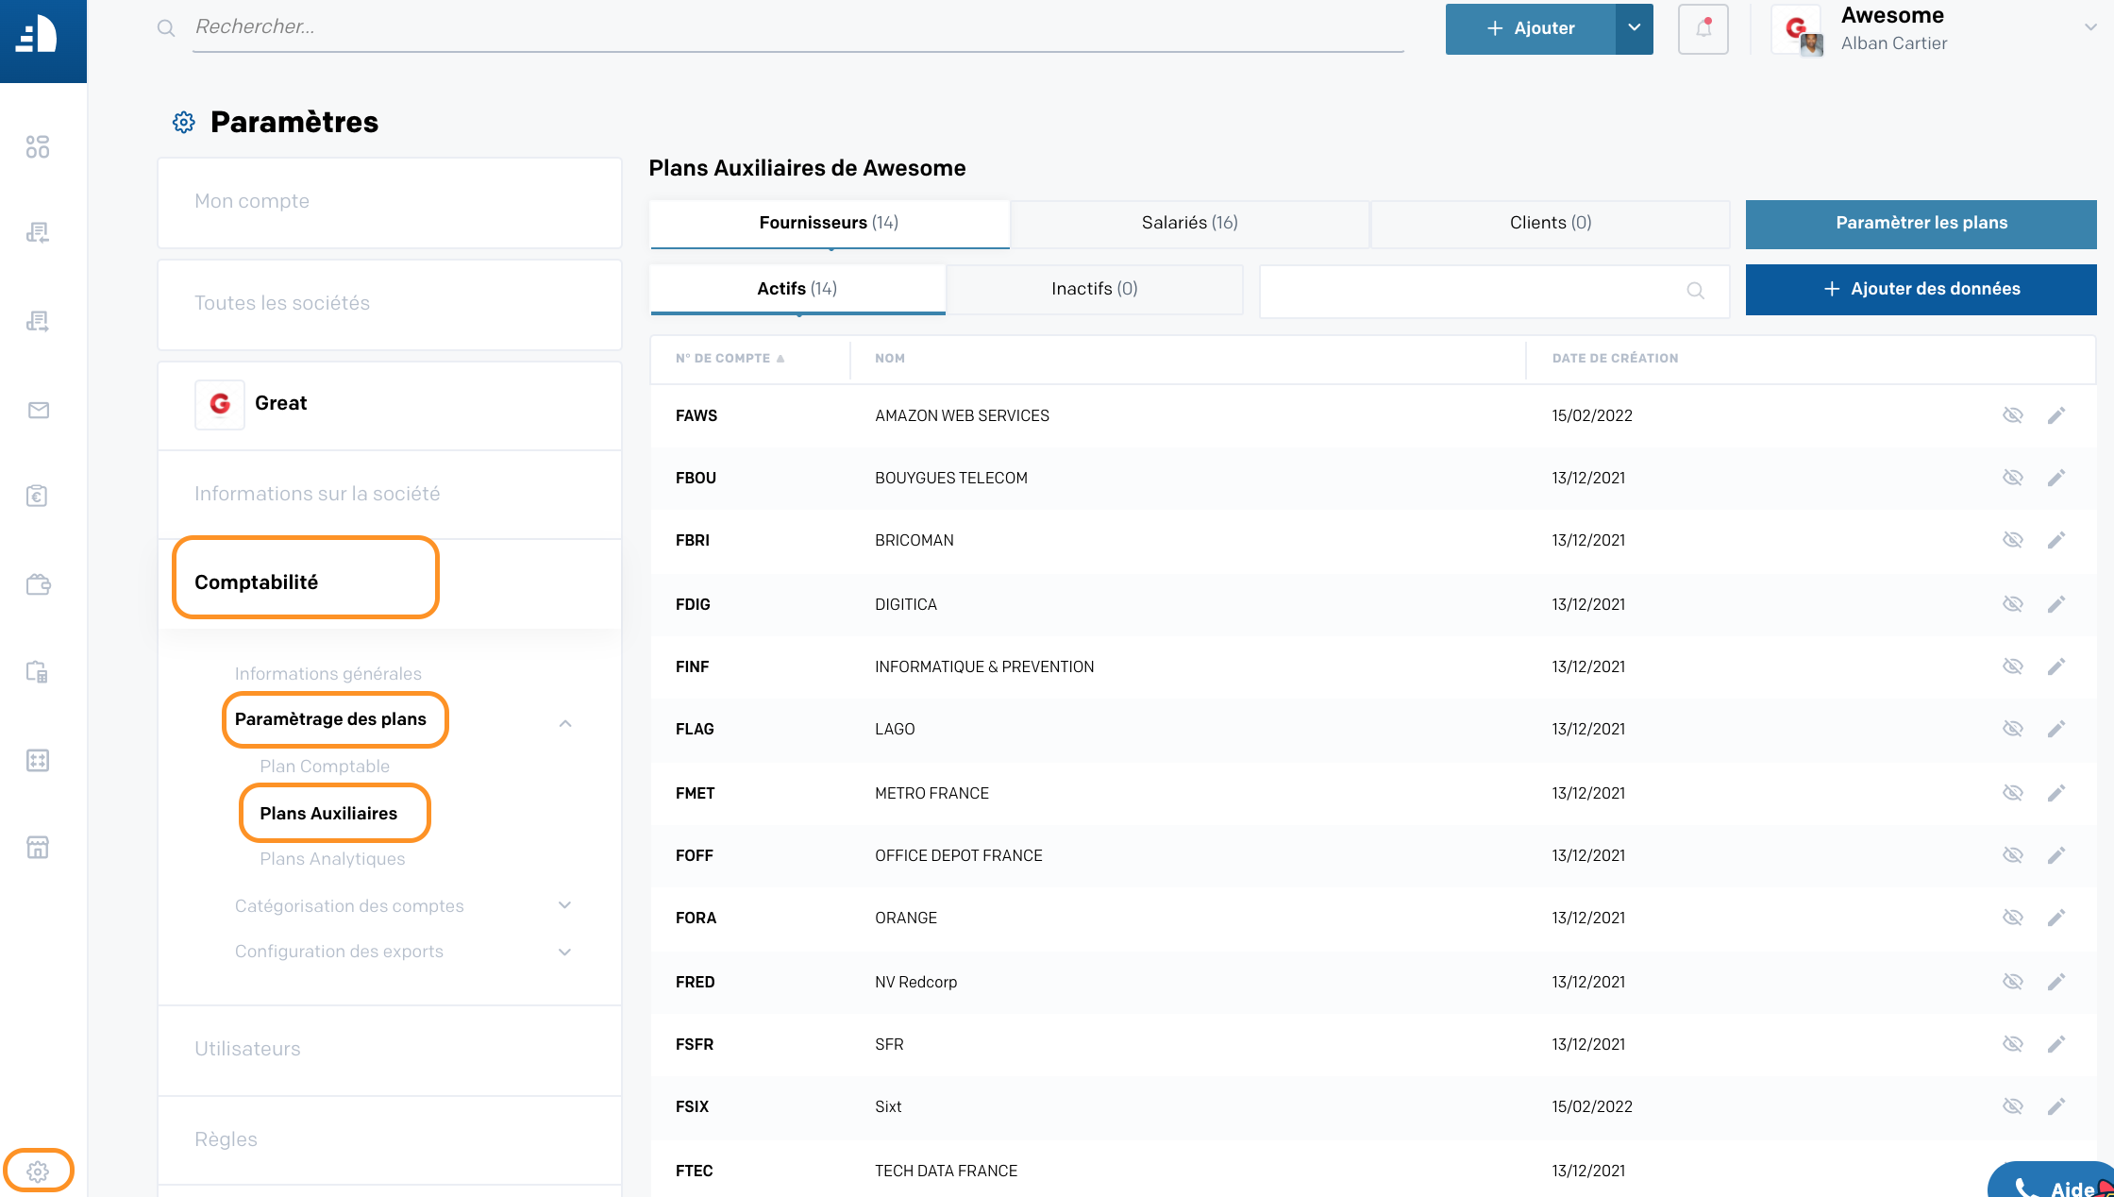
Task: Click magnifier icon in table search field
Action: click(x=1695, y=290)
